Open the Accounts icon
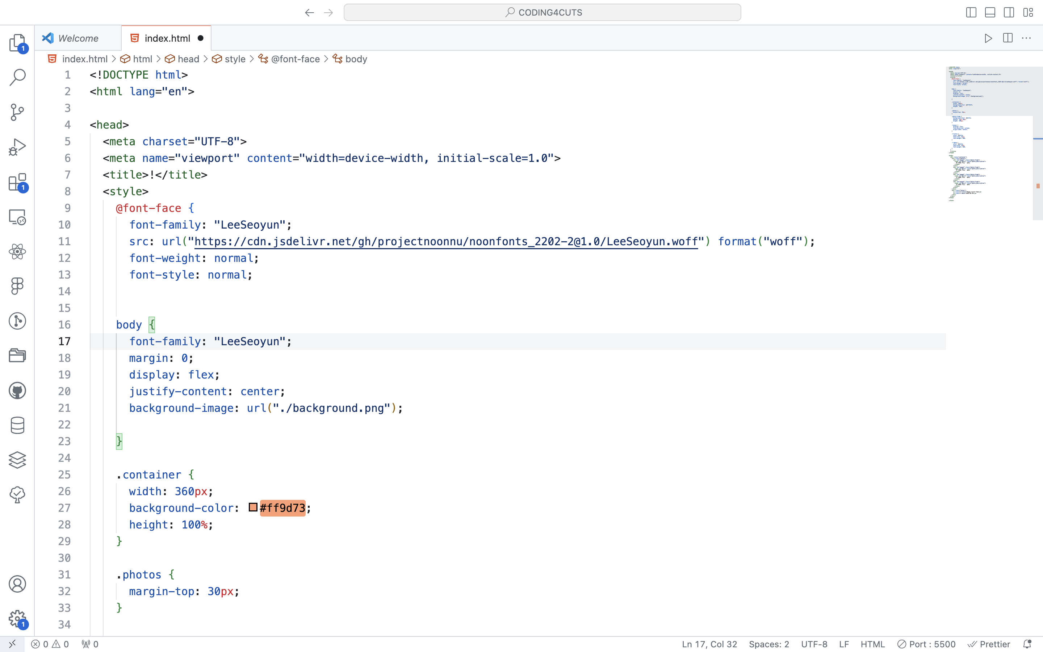1043x652 pixels. (x=17, y=584)
